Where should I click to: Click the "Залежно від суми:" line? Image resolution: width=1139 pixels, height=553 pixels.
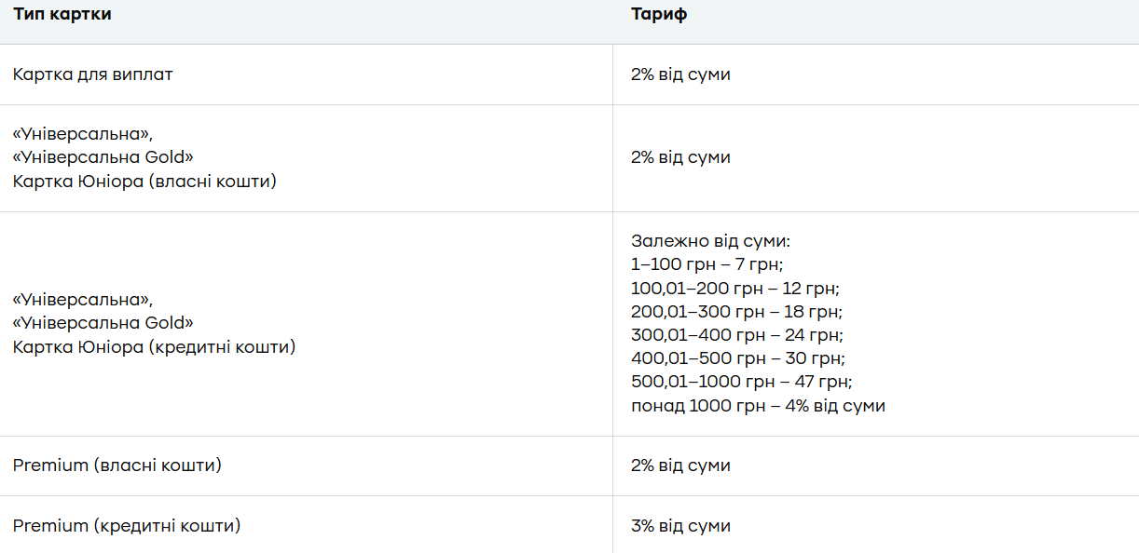[x=710, y=240]
